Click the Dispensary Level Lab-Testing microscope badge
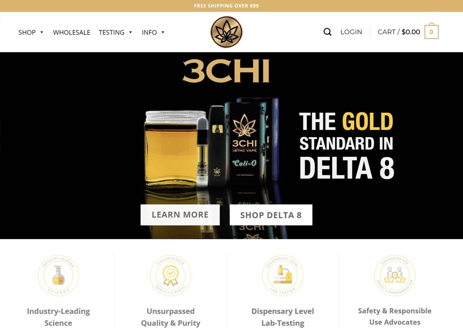This screenshot has height=328, width=463. coord(283,276)
